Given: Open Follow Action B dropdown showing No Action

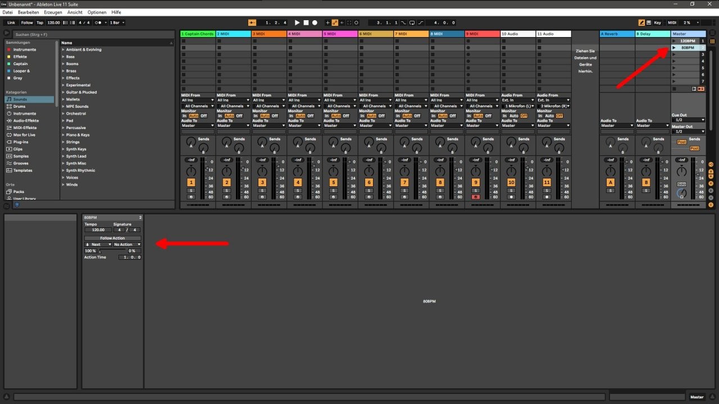Looking at the screenshot, I should tap(127, 245).
